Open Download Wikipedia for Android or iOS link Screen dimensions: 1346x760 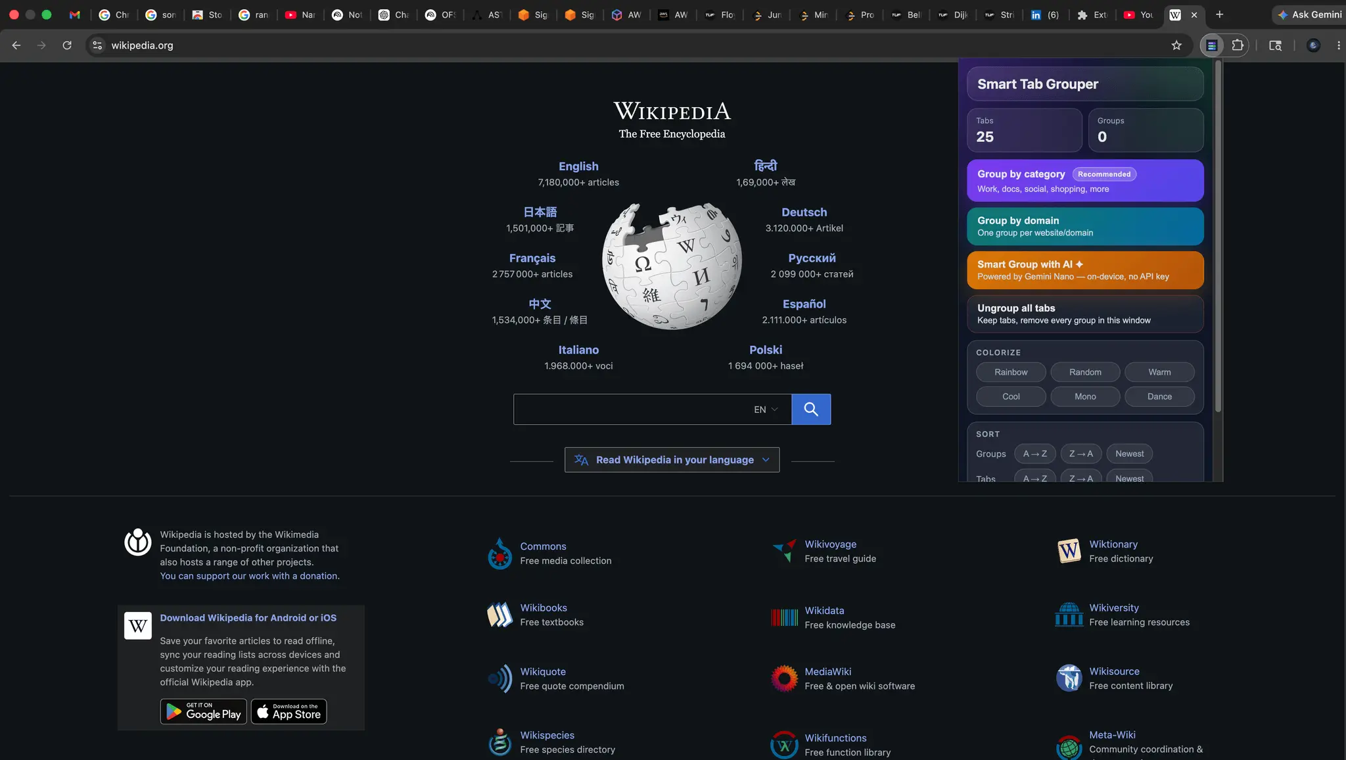point(248,618)
